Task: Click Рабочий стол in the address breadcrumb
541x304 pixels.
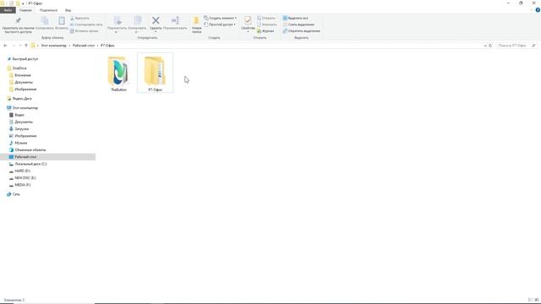Action: 84,46
